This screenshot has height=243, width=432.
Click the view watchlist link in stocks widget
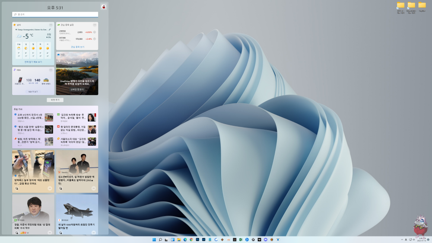click(77, 47)
